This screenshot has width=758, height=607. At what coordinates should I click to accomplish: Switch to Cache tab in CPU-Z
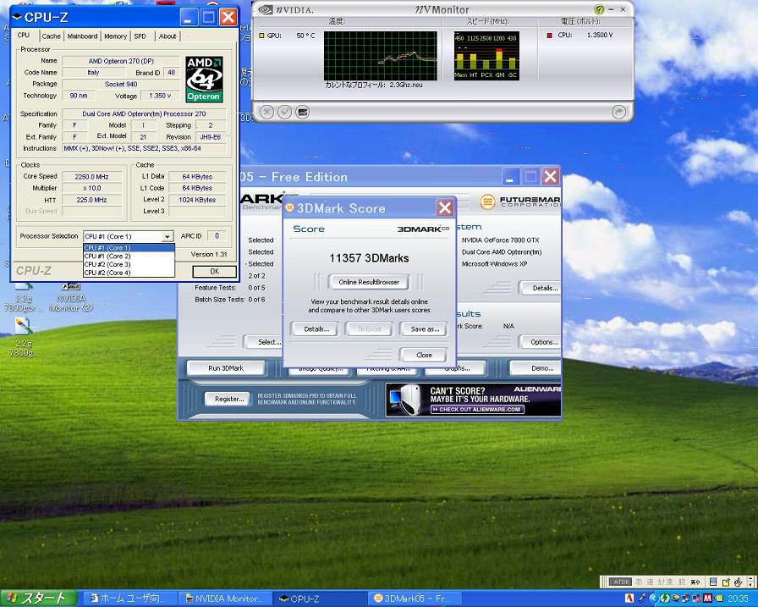52,36
